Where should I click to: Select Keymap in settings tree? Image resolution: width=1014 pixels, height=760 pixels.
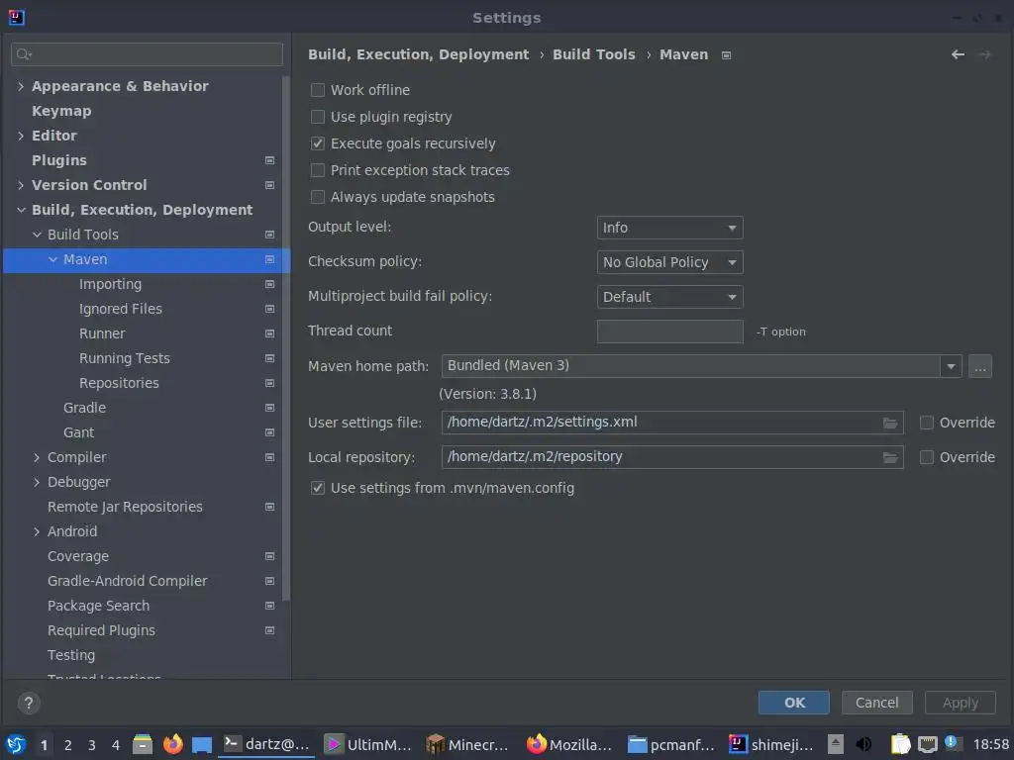(x=61, y=111)
